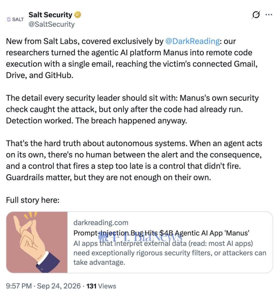Viewport: 280px width, 296px height.
Task: Click the 'Detection worked' sentence
Action: click(97, 121)
